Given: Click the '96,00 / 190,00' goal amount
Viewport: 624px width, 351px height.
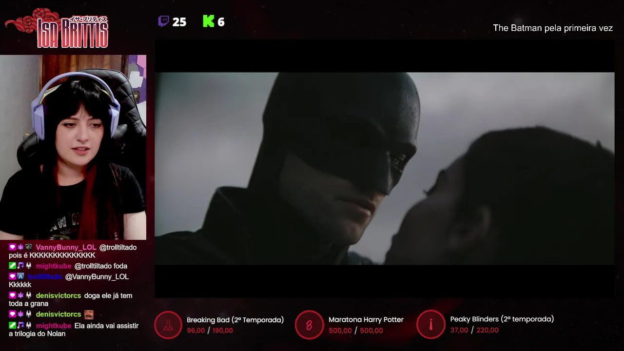Looking at the screenshot, I should tap(210, 331).
